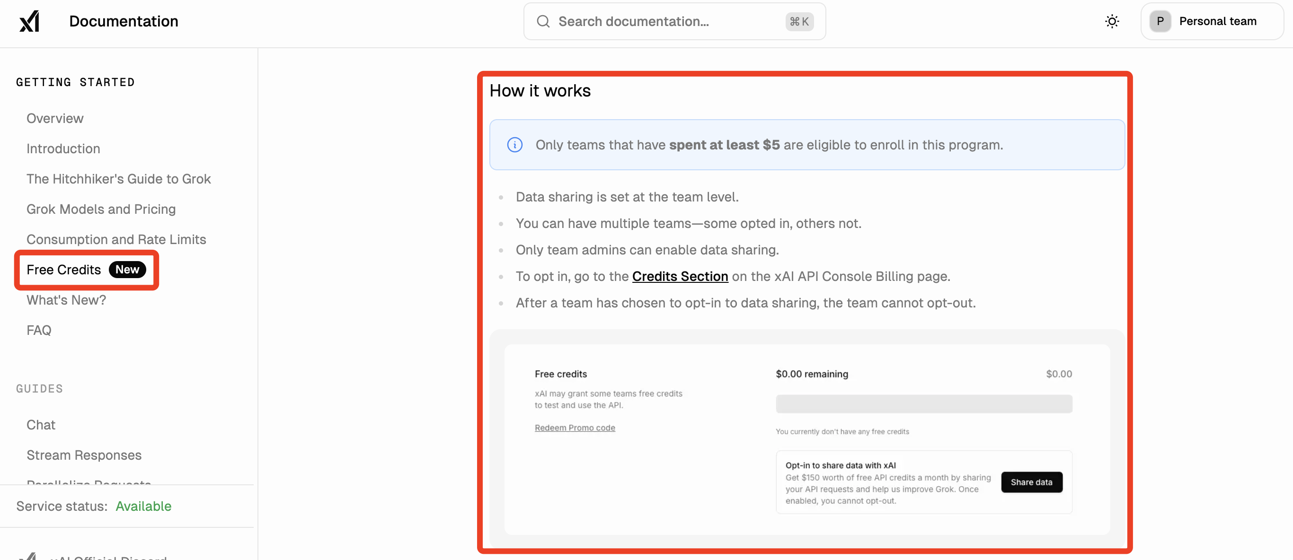
Task: Click the Documentation header title
Action: [x=124, y=21]
